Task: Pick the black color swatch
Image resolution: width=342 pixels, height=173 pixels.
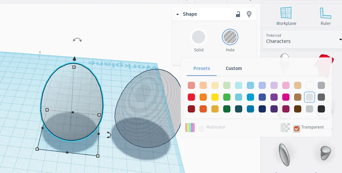Action: coord(321,109)
